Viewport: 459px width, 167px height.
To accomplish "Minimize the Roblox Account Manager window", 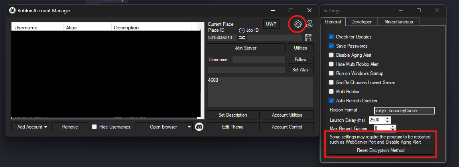I will 273,10.
